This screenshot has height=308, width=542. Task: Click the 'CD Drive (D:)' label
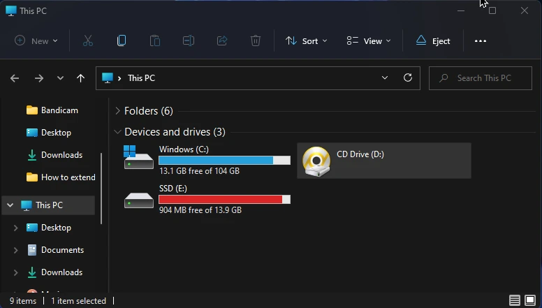pyautogui.click(x=360, y=154)
